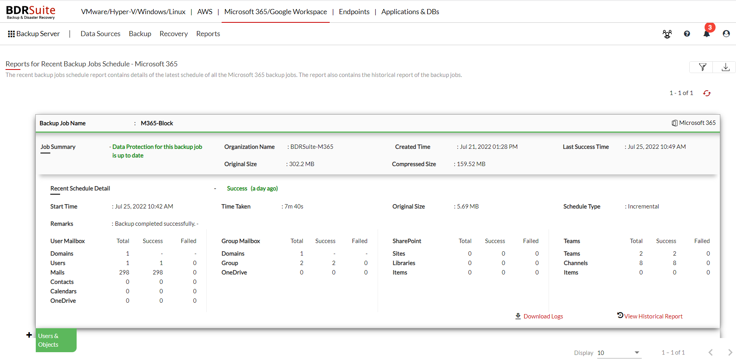Open the user community icon
Viewport: 736px width, 362px height.
pyautogui.click(x=667, y=34)
